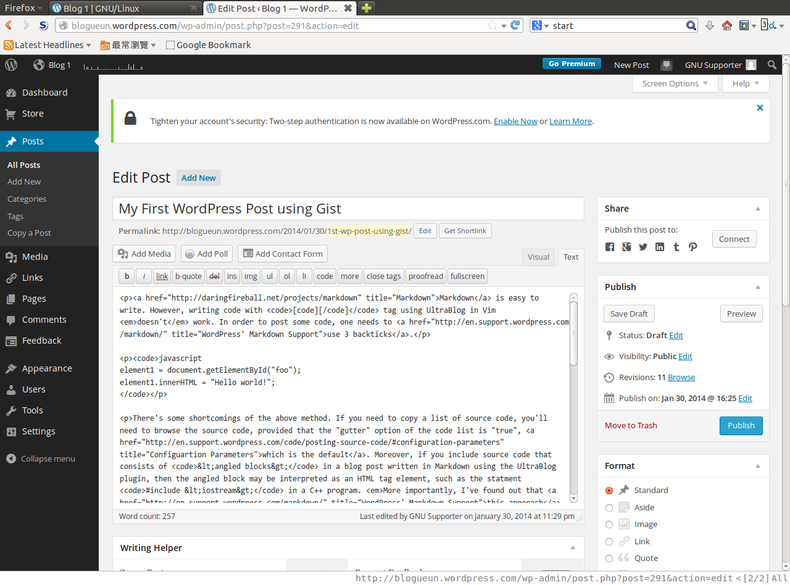Dismiss the security notice with X icon
The image size is (790, 585).
tap(760, 108)
